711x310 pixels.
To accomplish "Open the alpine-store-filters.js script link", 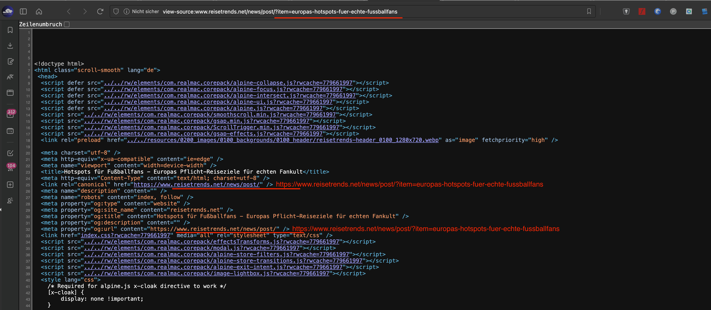I will tap(217, 254).
